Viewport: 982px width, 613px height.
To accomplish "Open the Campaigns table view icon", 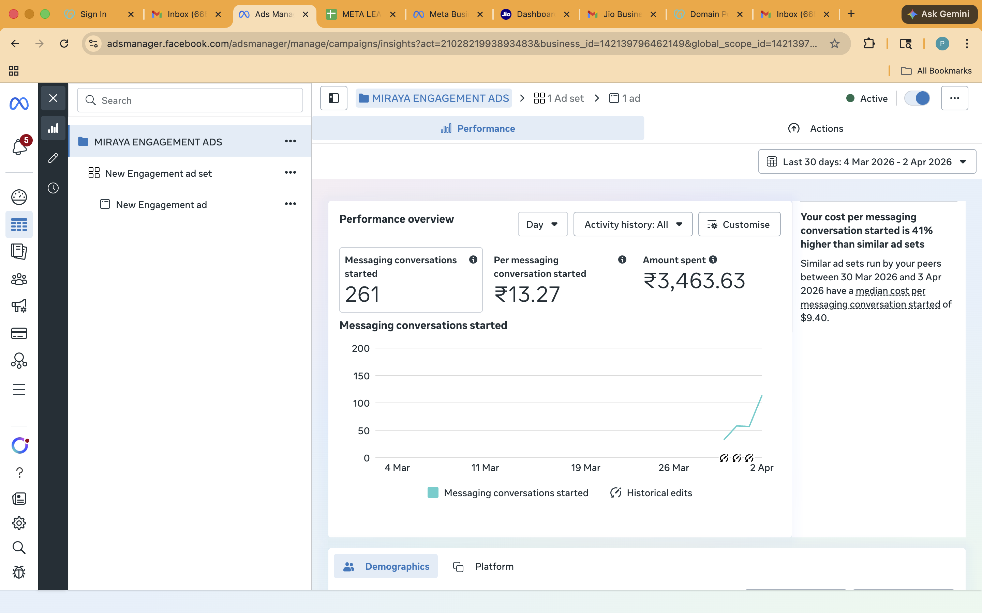I will pyautogui.click(x=19, y=224).
